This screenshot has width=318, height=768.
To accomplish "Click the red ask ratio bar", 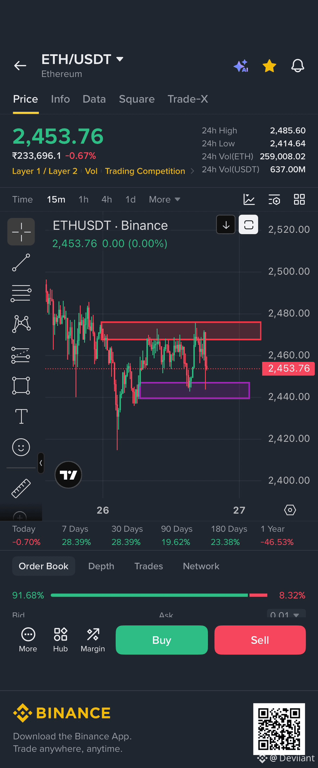I will pyautogui.click(x=258, y=595).
